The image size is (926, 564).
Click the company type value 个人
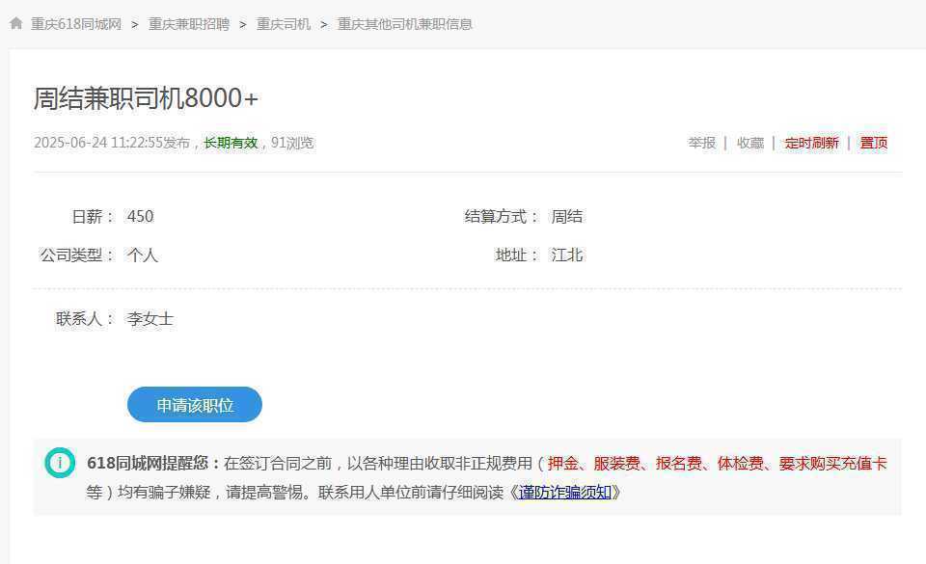click(143, 255)
